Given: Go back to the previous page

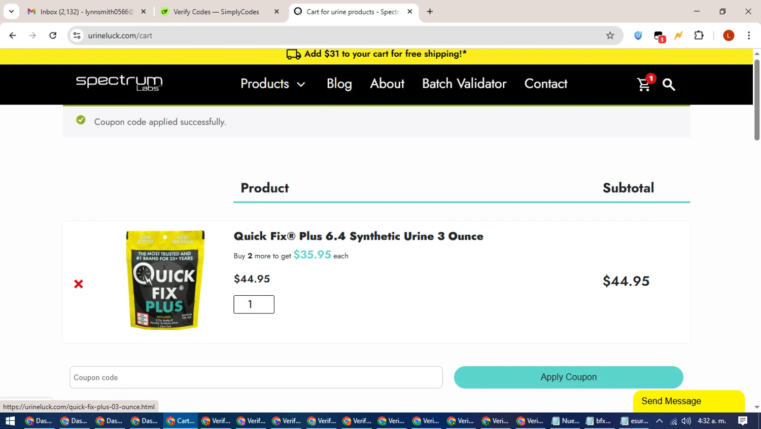Looking at the screenshot, I should (13, 35).
